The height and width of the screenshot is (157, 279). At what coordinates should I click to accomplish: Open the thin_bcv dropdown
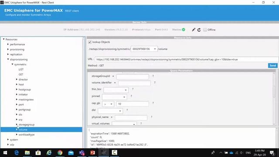coord(116,90)
